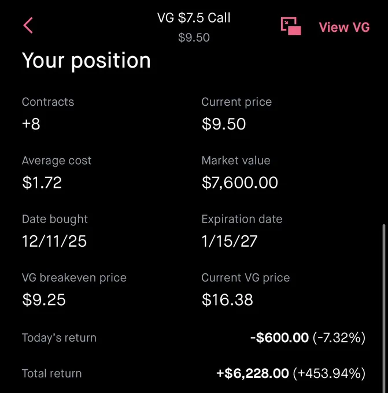
Task: Select the Date bought 12/11/25 value
Action: (x=54, y=241)
